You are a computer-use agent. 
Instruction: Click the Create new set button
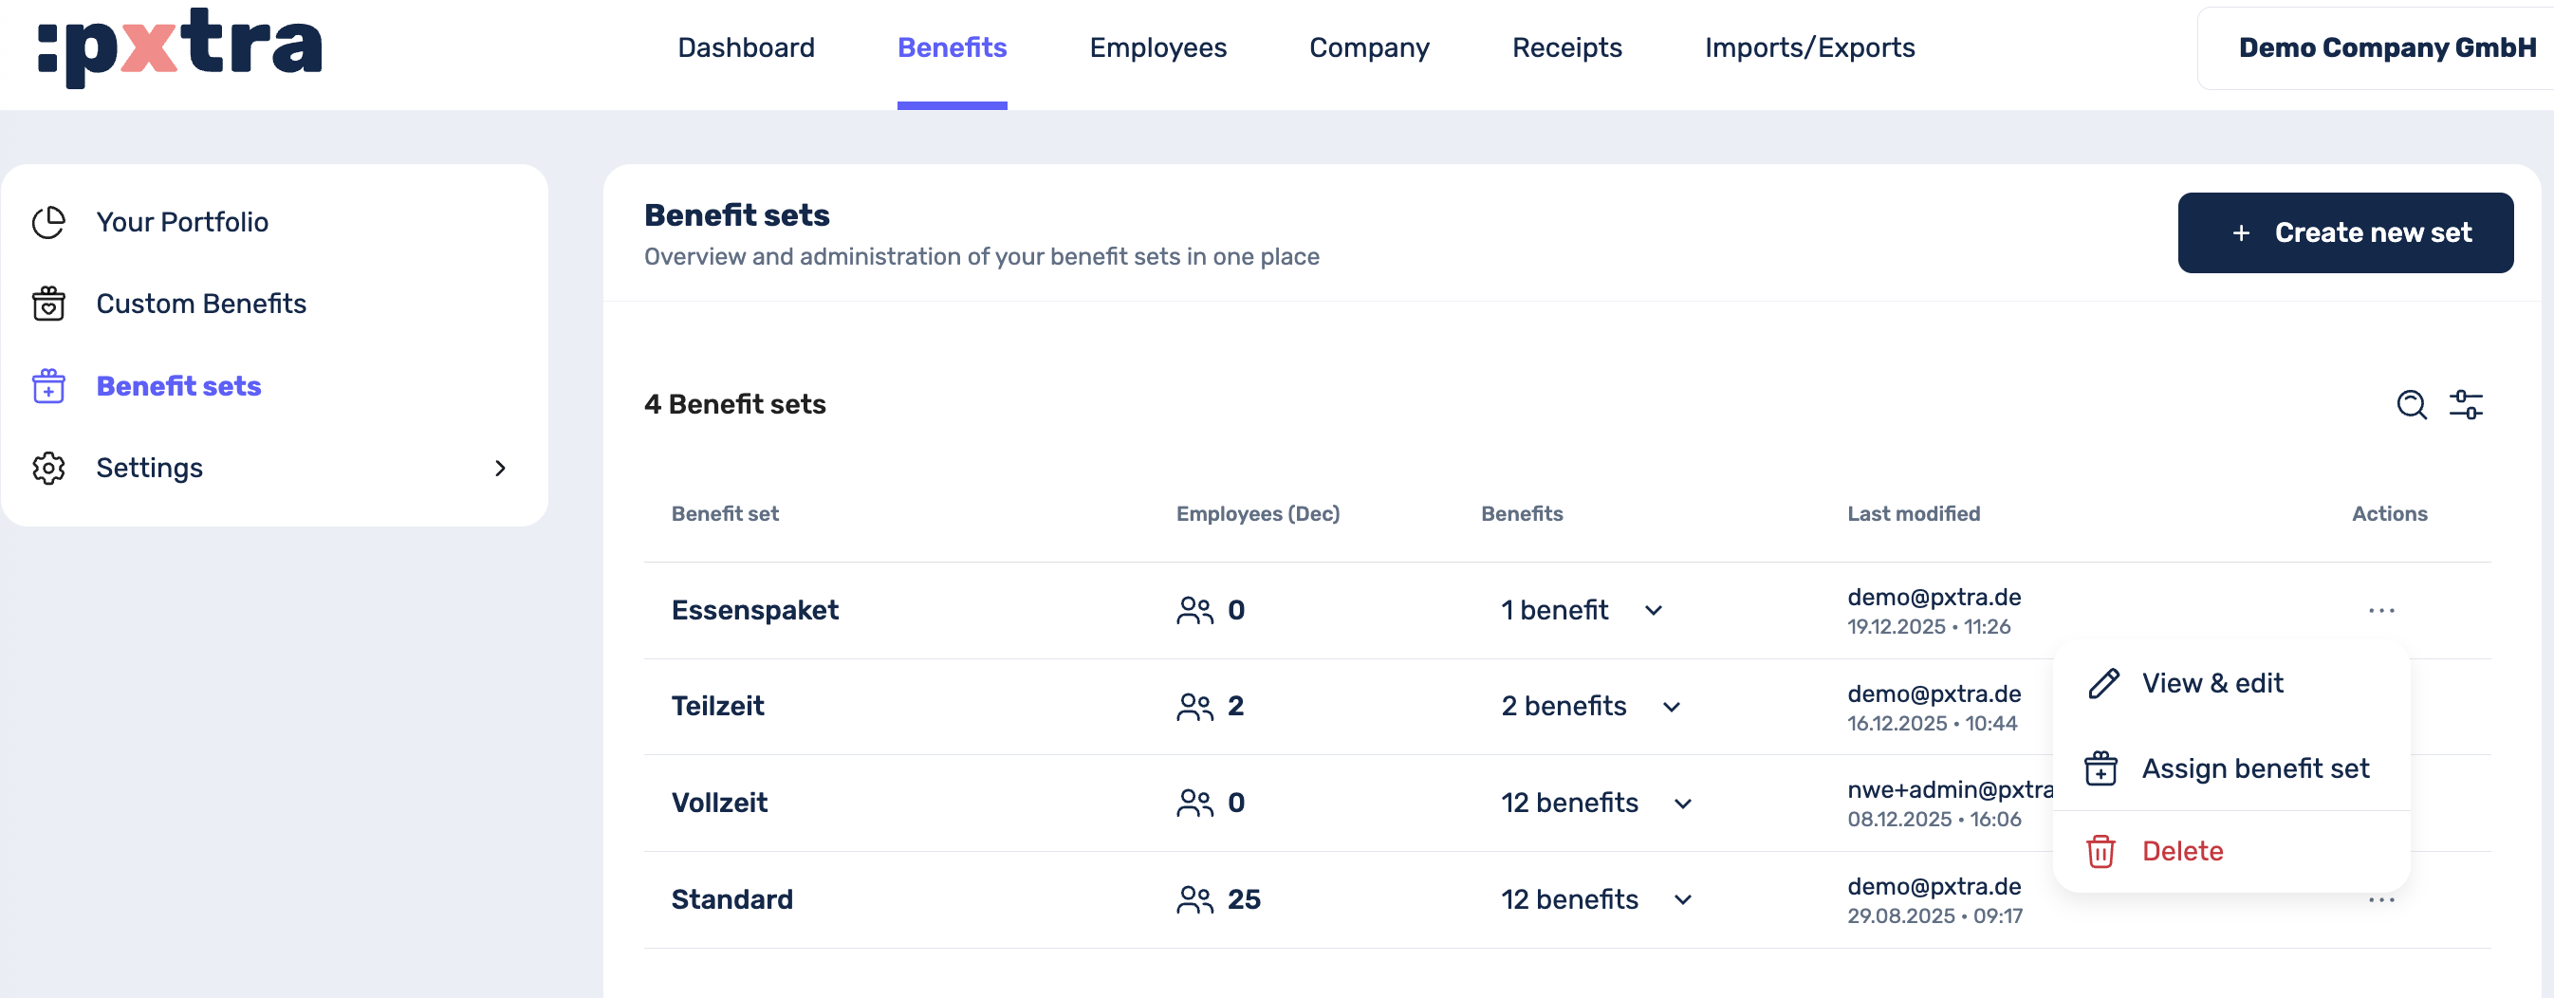point(2344,233)
